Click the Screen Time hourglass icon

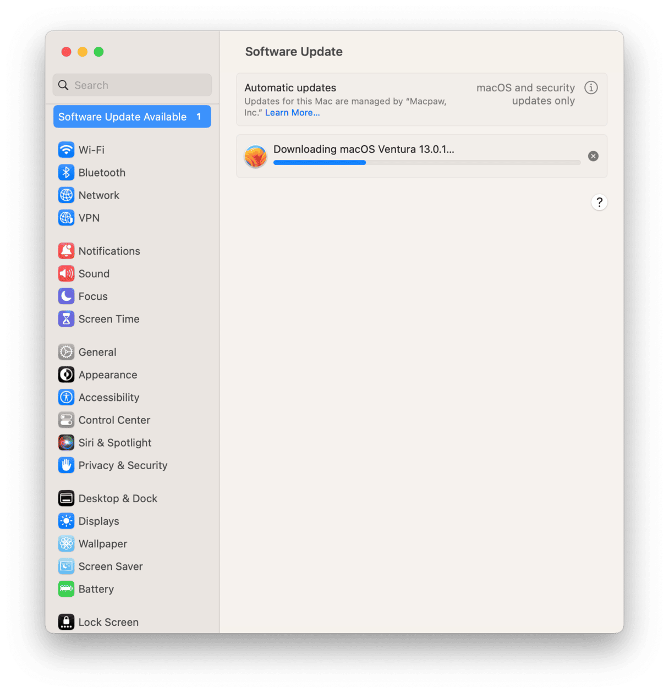point(66,318)
